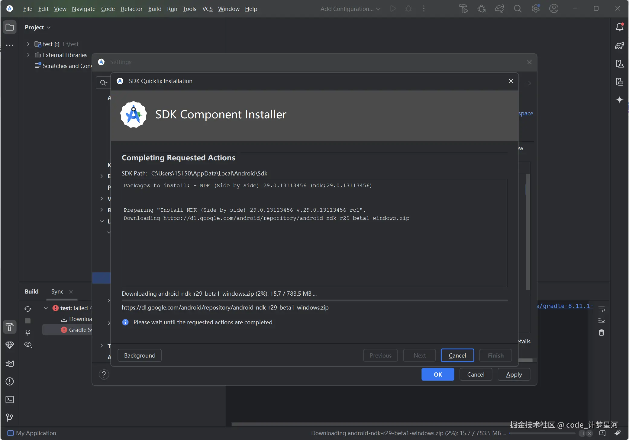The height and width of the screenshot is (440, 629).
Task: Open the Add Configuration dropdown
Action: [350, 9]
